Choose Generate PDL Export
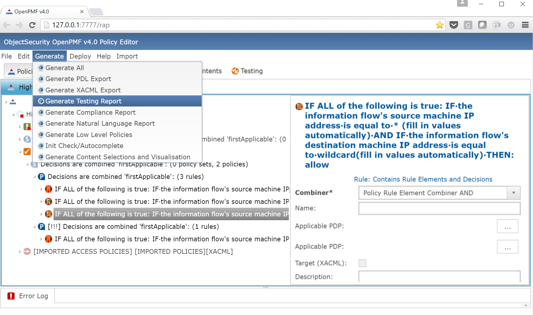The width and height of the screenshot is (533, 315). point(117,79)
